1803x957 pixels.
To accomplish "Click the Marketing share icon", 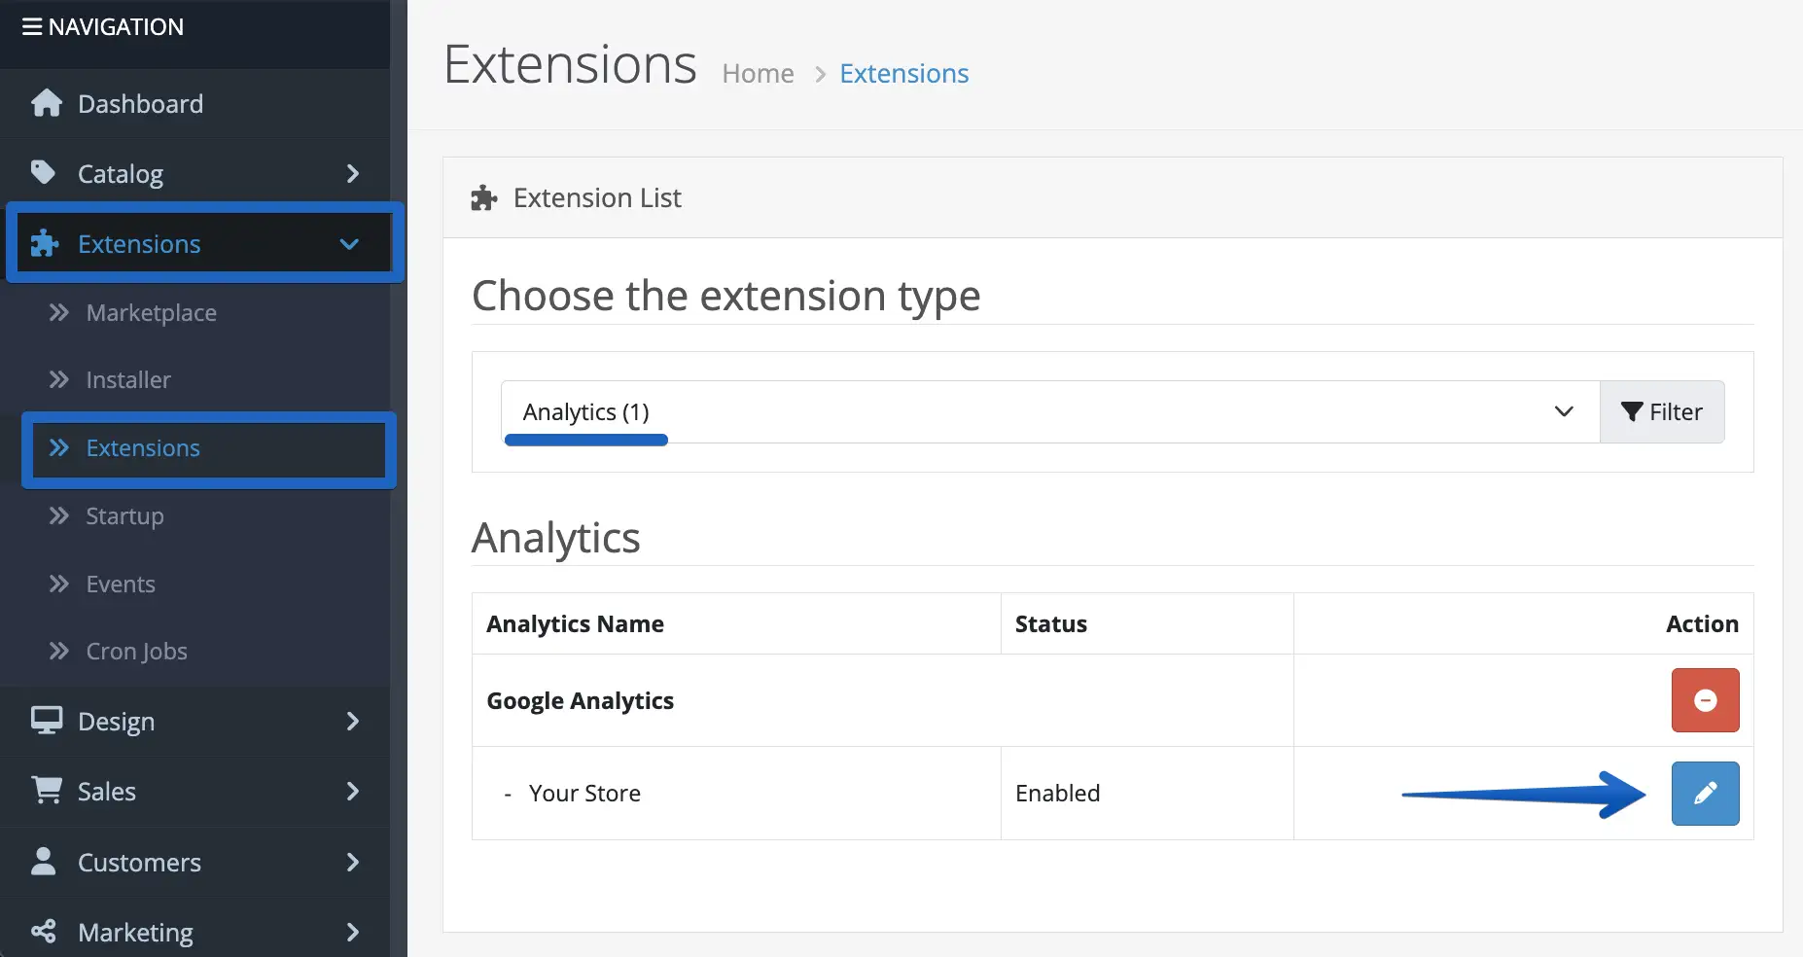I will click(44, 932).
